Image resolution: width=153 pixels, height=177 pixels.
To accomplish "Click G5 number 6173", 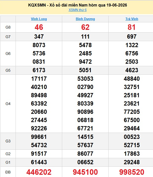I will [x=39, y=70].
